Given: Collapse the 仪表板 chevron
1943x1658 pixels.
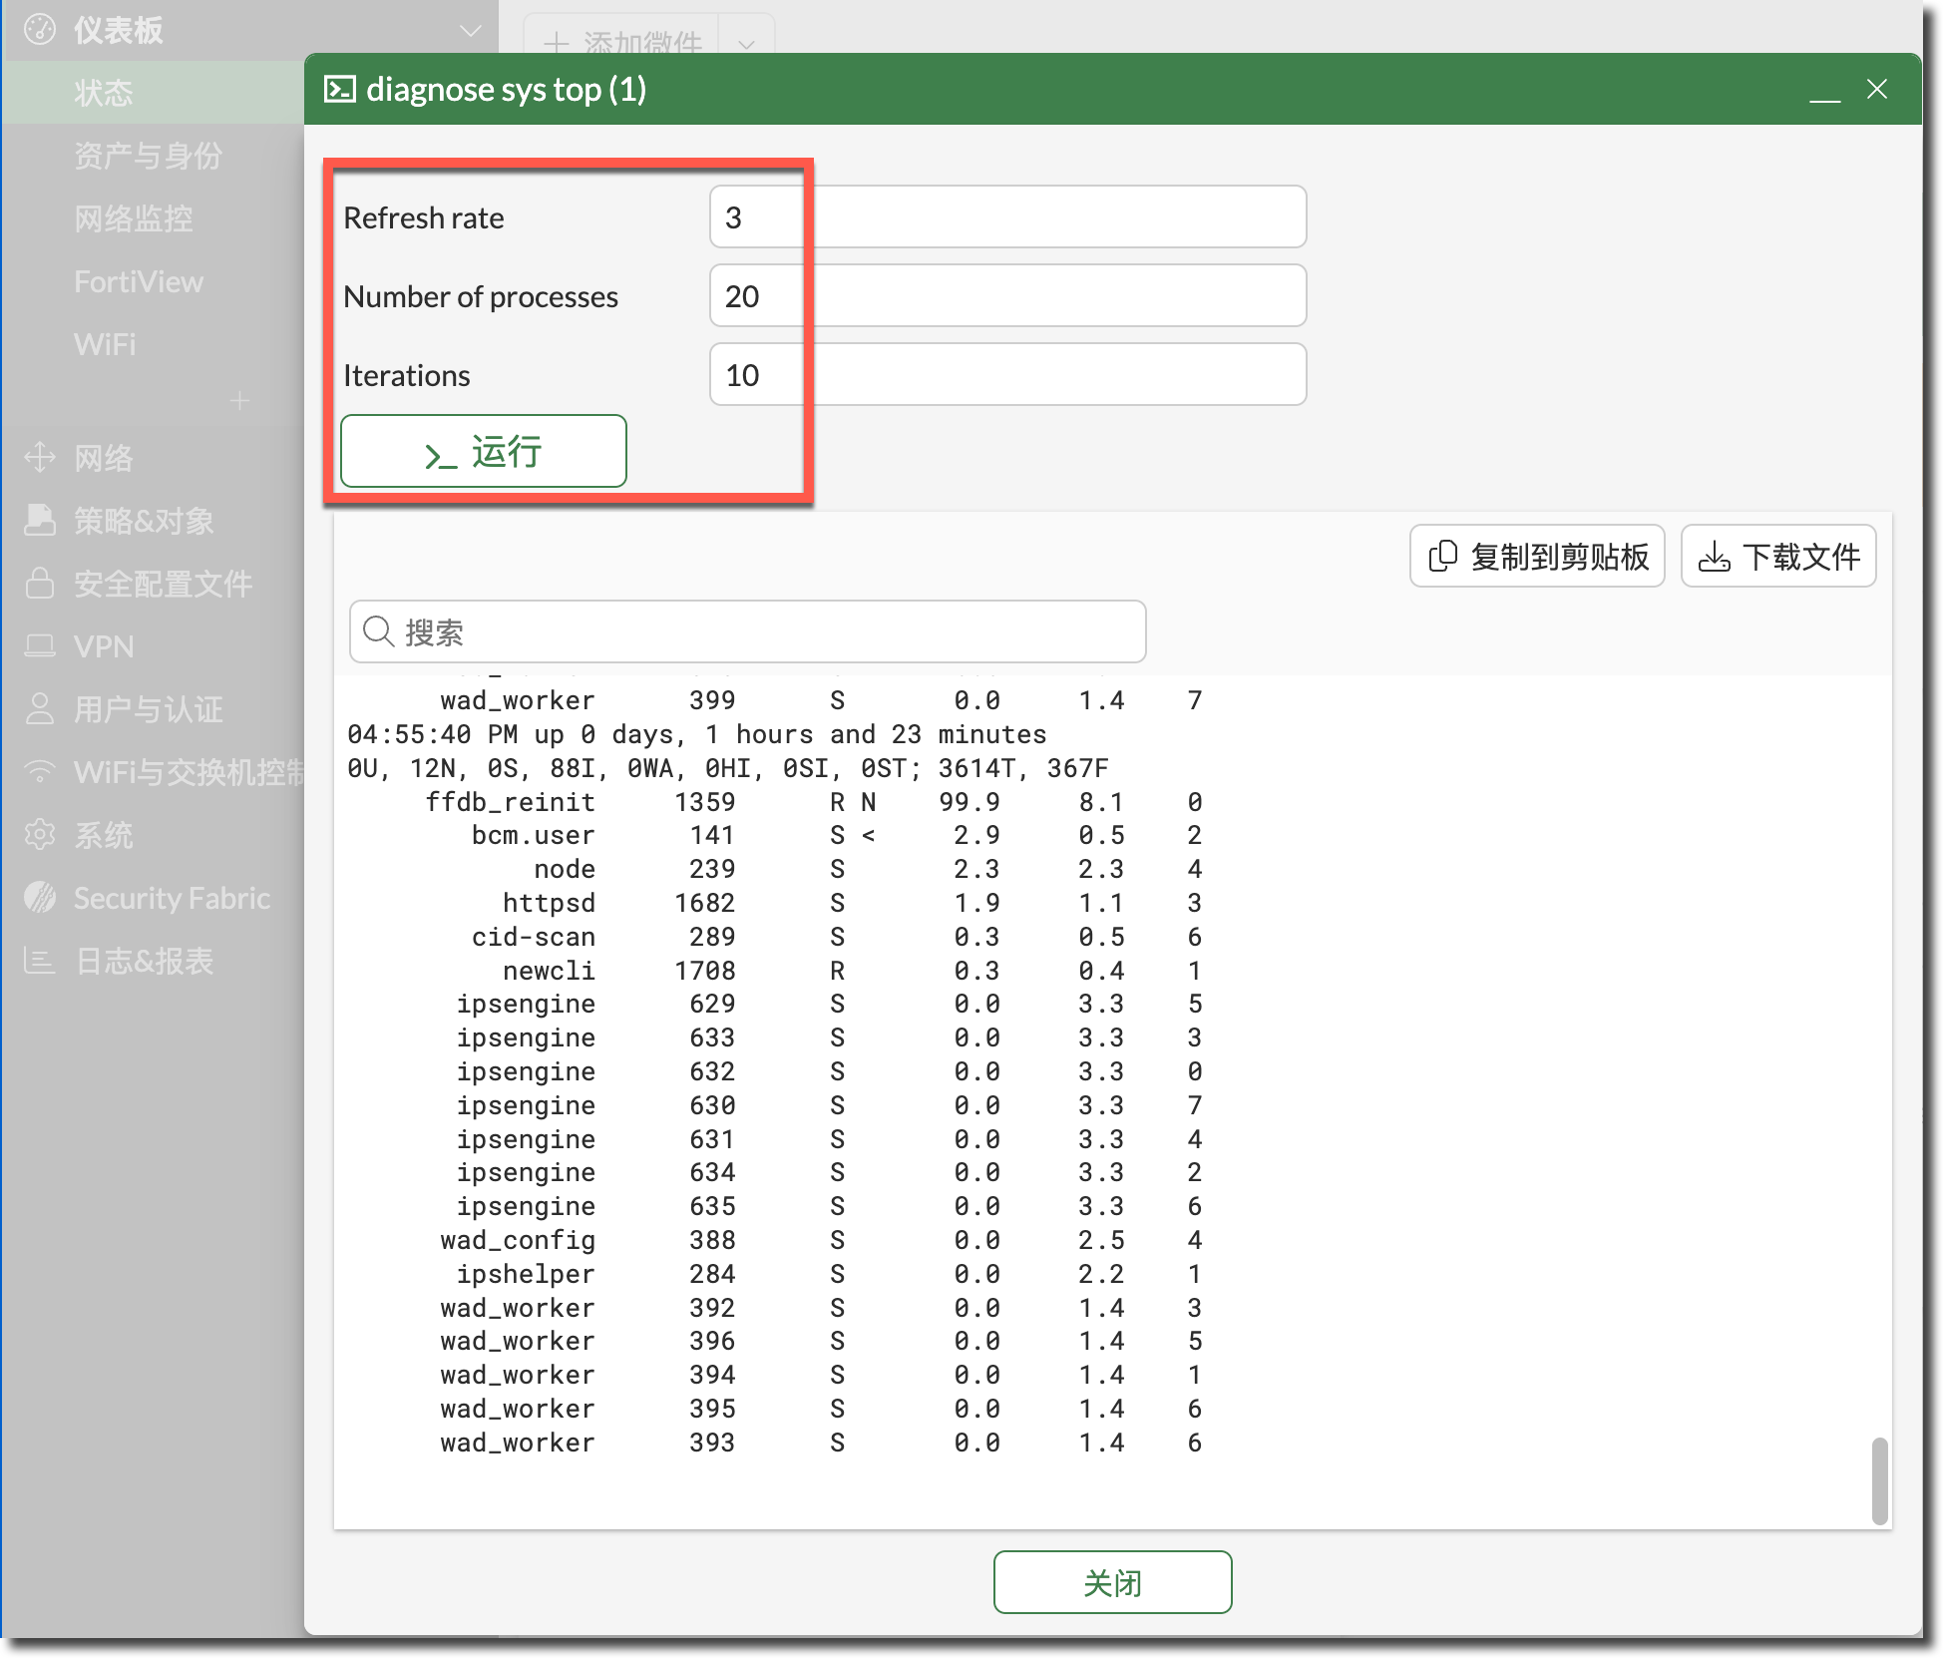Looking at the screenshot, I should [x=471, y=31].
